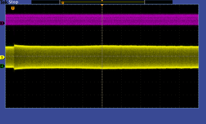The height and width of the screenshot is (124, 206).
Task: Click the left bracket of record view bar
Action: [60, 2]
